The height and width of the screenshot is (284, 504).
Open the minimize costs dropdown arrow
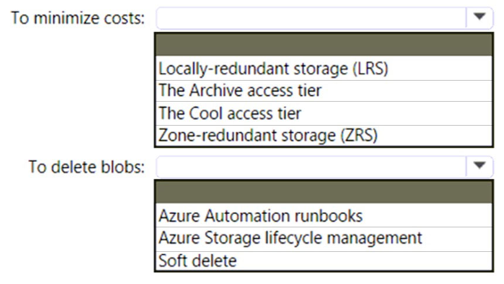(x=479, y=17)
